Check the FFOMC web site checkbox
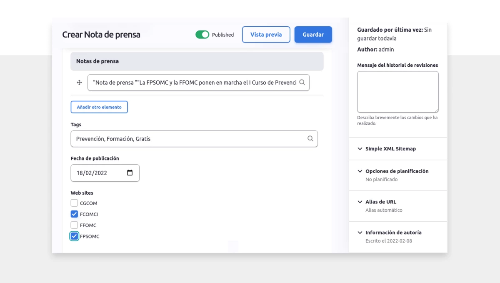 pyautogui.click(x=74, y=225)
